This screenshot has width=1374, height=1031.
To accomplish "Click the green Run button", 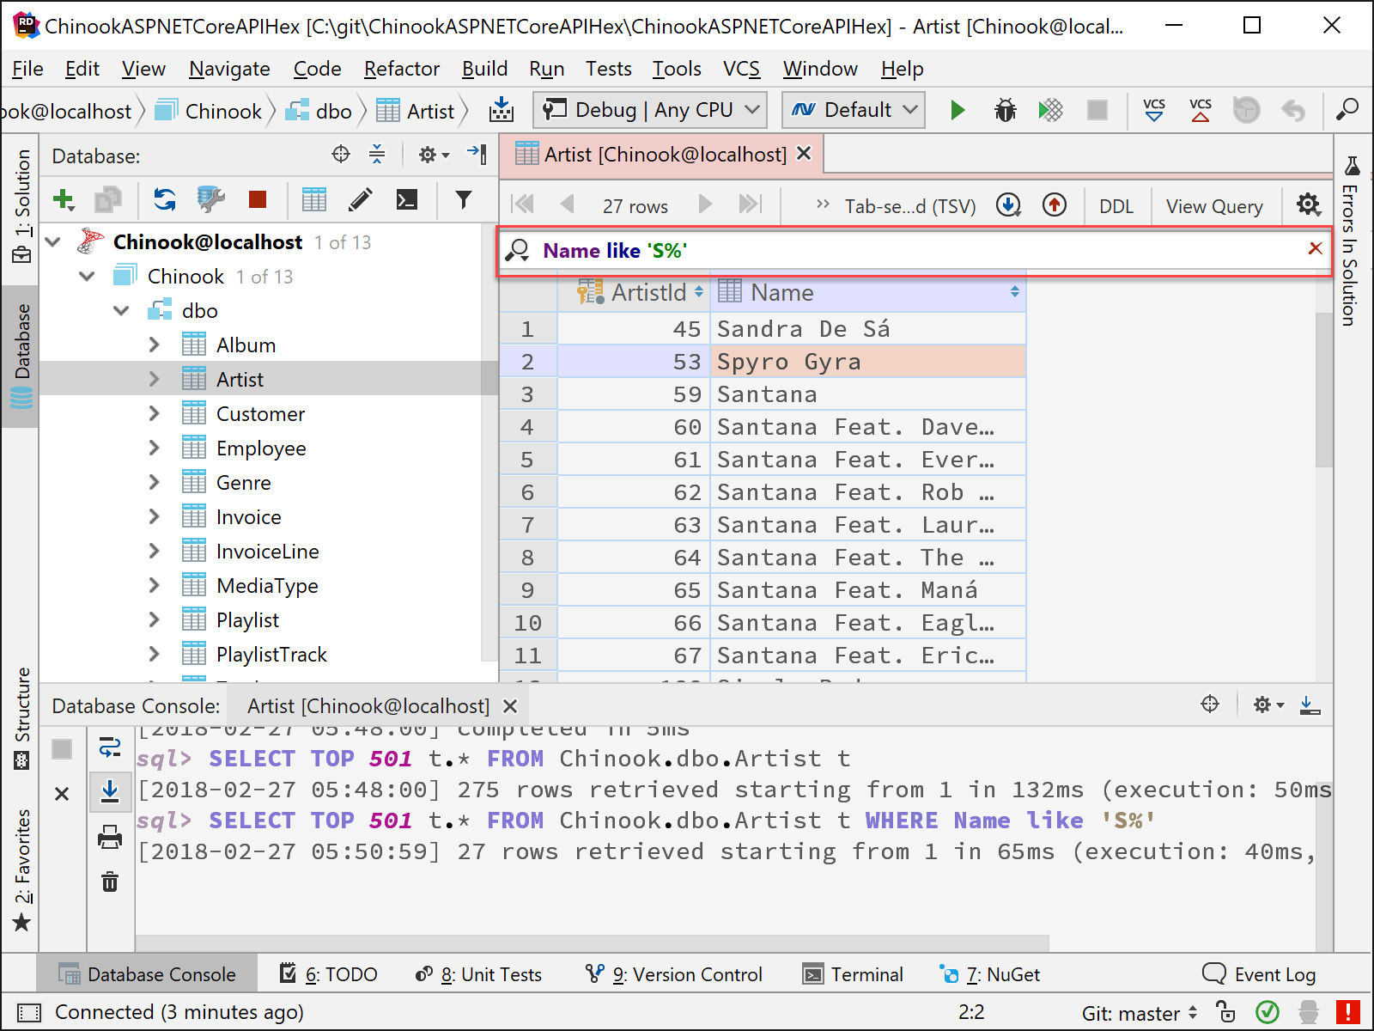I will pos(958,110).
